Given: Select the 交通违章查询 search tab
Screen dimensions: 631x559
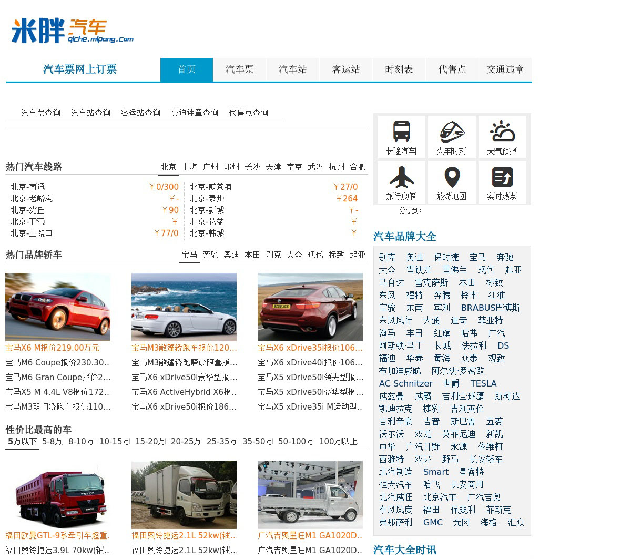Looking at the screenshot, I should (x=195, y=113).
